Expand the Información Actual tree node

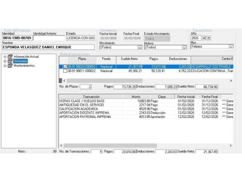(5, 57)
